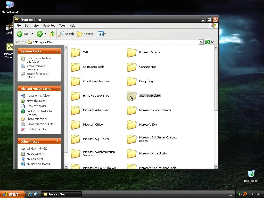Viewport: 264px width, 198px height.
Task: Click E-mail this folder's files link
Action: 40,124
